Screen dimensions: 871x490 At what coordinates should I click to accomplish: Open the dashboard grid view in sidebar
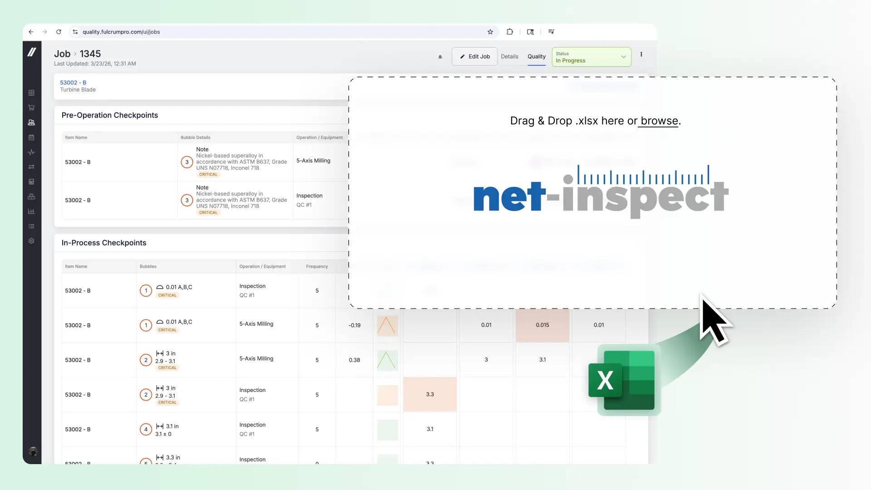pyautogui.click(x=31, y=93)
